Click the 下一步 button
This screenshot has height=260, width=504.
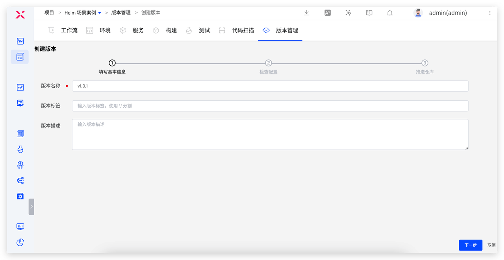(x=471, y=245)
